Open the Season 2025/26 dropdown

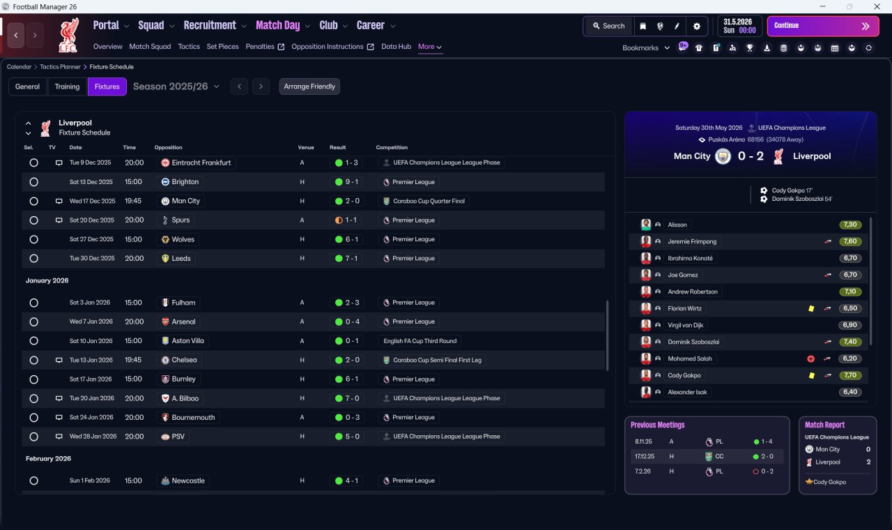(x=176, y=86)
